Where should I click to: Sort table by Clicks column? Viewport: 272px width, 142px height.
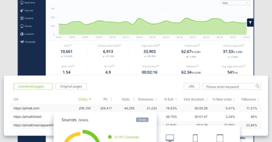pos(85,99)
